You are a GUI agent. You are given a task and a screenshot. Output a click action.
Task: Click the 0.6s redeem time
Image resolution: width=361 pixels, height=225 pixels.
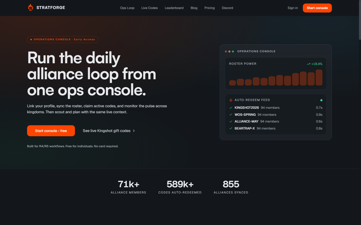[319, 121]
